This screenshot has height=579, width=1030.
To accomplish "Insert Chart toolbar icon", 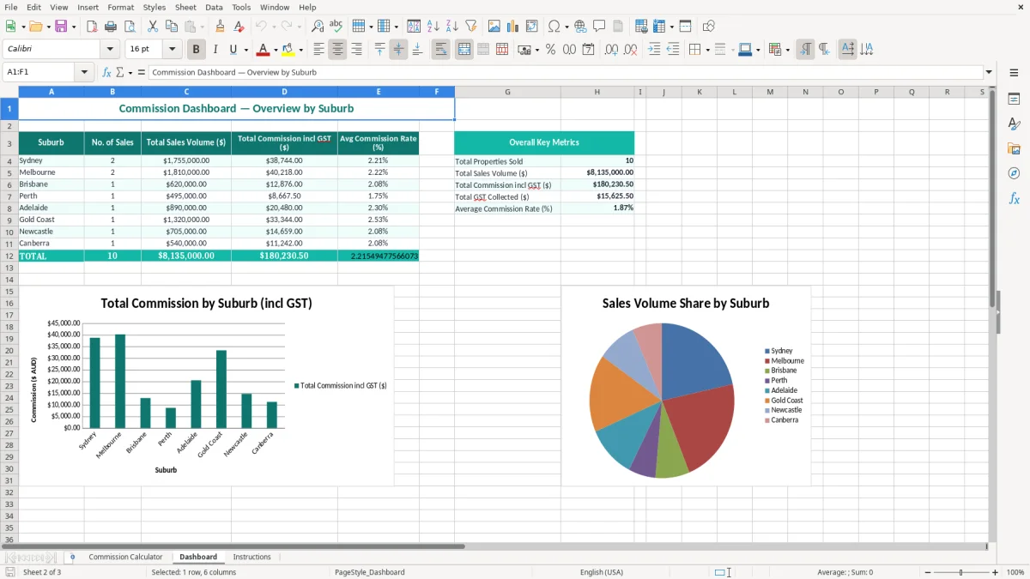I will (x=513, y=27).
